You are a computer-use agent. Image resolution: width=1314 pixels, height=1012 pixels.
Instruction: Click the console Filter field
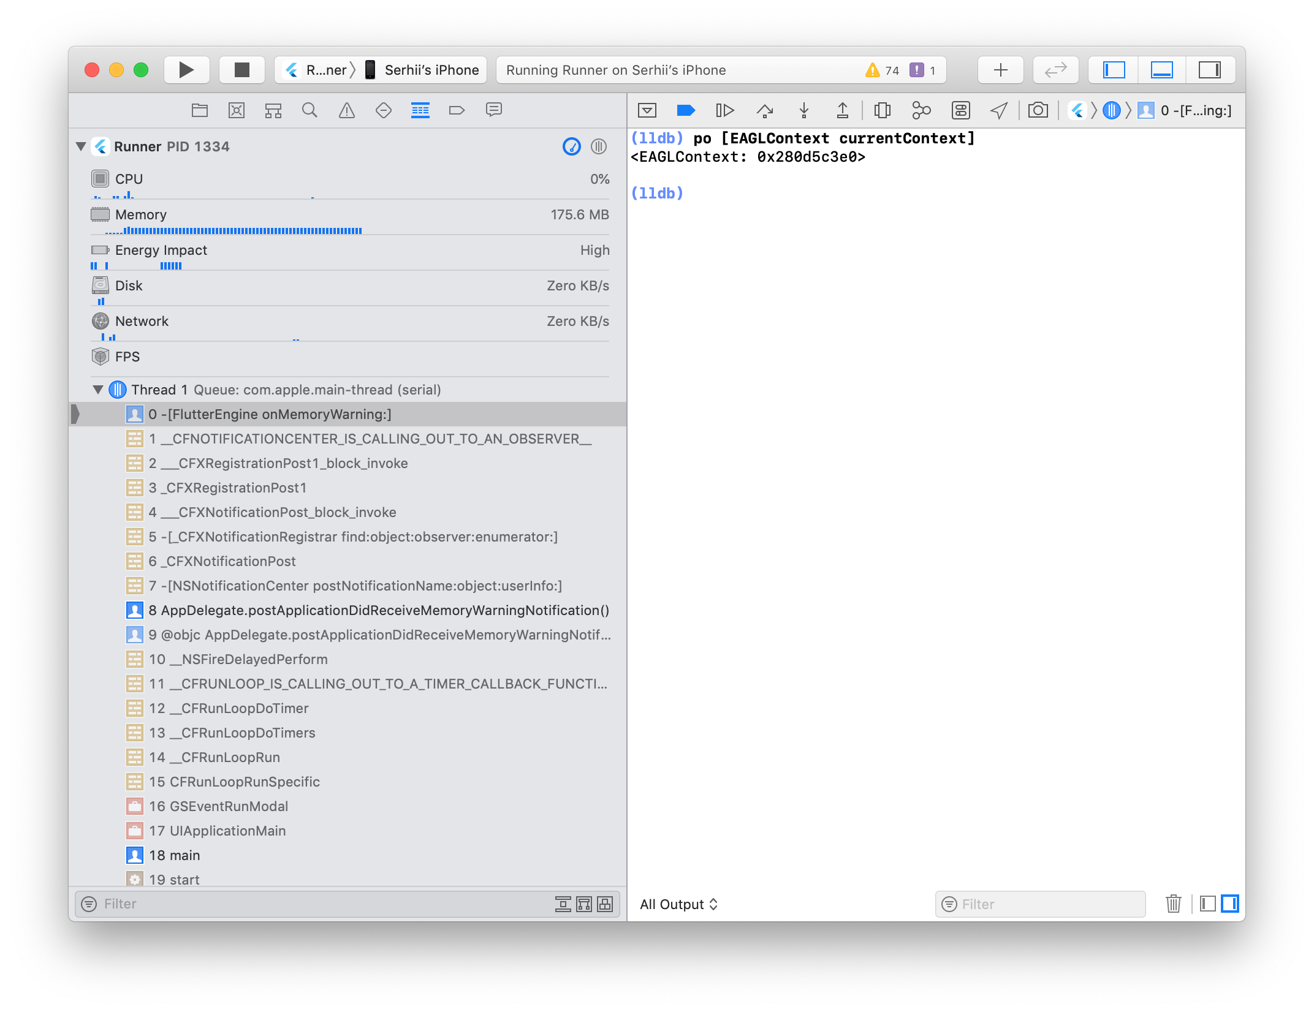pyautogui.click(x=1040, y=904)
